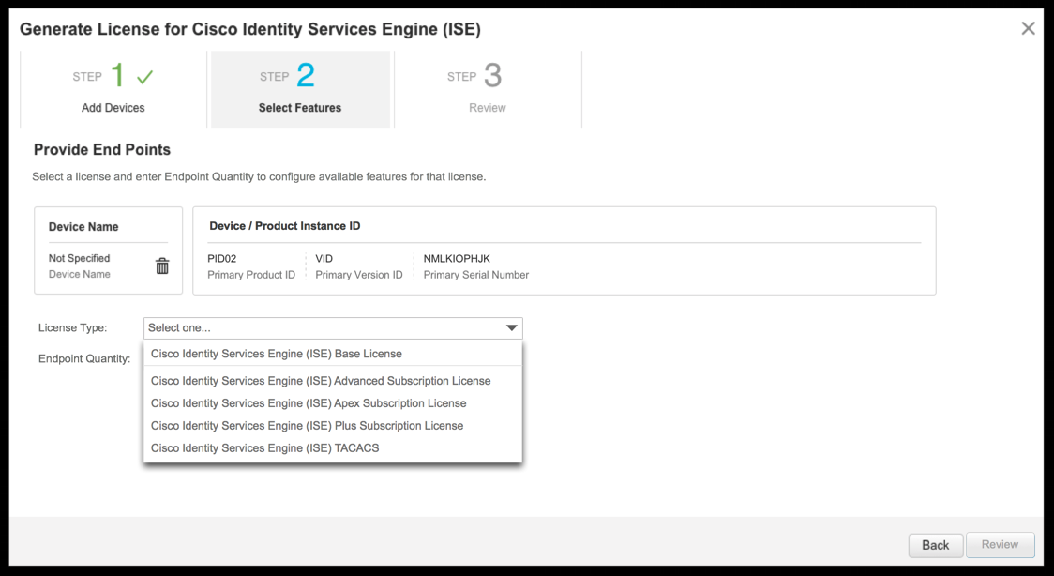Image resolution: width=1054 pixels, height=576 pixels.
Task: Click the Endpoint Quantity label
Action: (84, 359)
